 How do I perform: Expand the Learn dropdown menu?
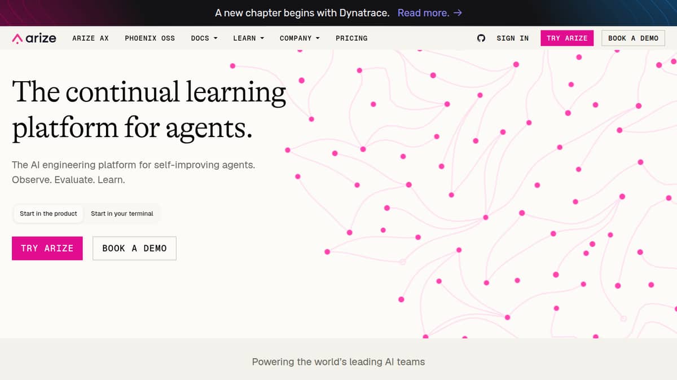[x=248, y=38]
